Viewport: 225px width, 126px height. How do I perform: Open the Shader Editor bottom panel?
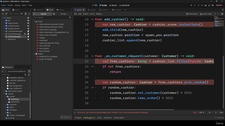[x=119, y=118]
